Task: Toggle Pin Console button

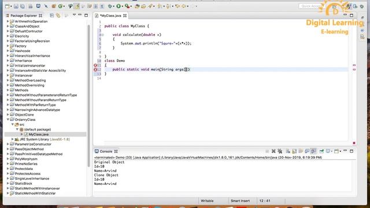Action: pos(321,151)
